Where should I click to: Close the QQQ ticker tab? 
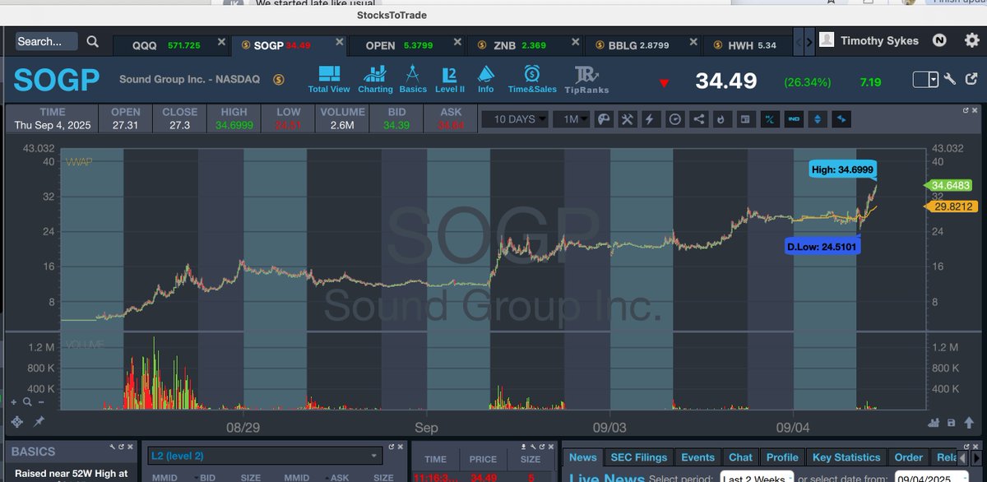220,42
